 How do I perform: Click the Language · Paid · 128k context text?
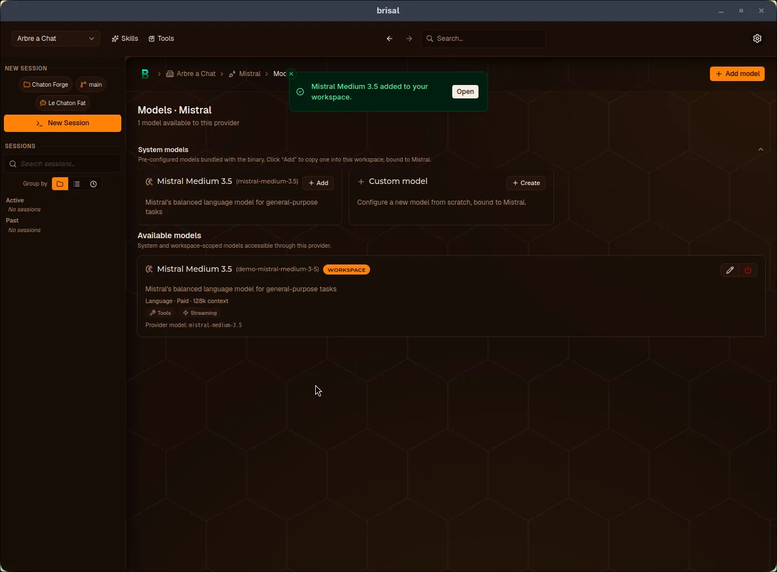[x=187, y=301]
